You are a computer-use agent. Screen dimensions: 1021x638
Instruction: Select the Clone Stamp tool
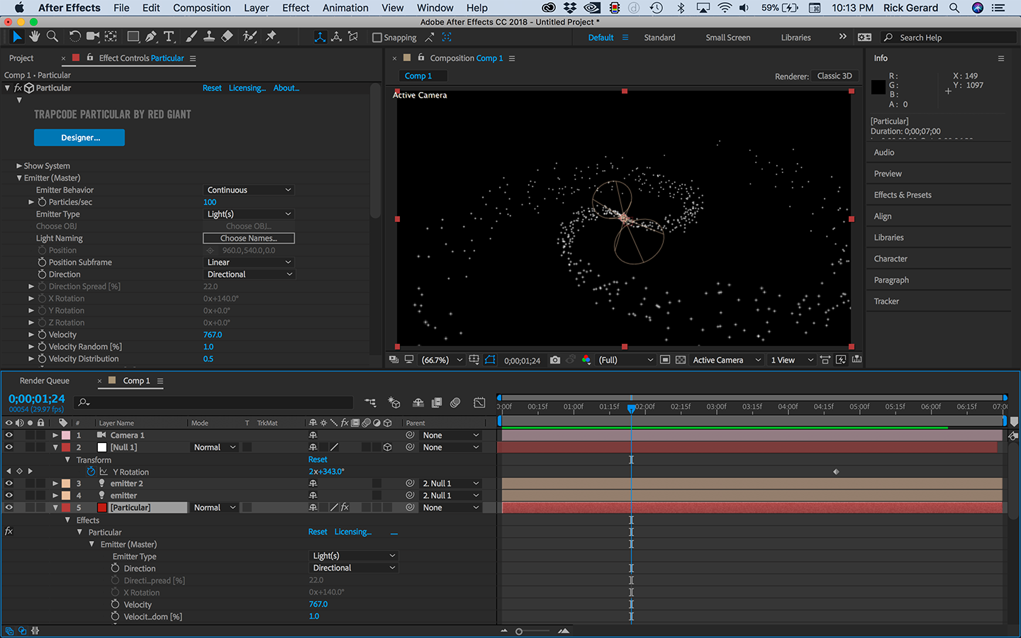pyautogui.click(x=209, y=37)
